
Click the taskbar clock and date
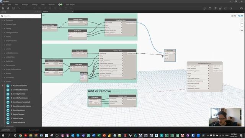coord(234,135)
